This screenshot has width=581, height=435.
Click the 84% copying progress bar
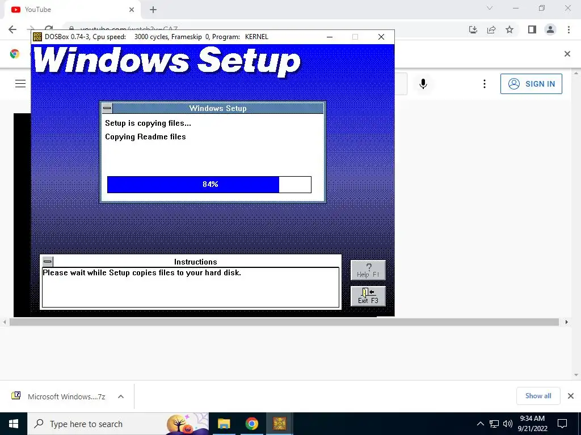(x=209, y=184)
